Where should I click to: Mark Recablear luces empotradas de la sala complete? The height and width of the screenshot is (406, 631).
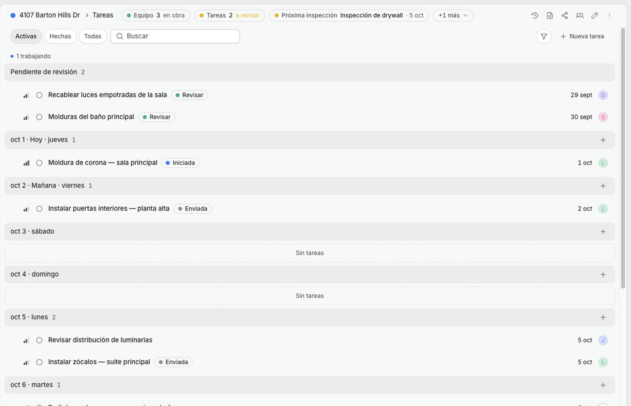(x=39, y=95)
